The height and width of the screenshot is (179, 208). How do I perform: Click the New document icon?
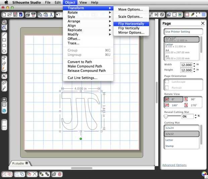pyautogui.click(x=4, y=14)
